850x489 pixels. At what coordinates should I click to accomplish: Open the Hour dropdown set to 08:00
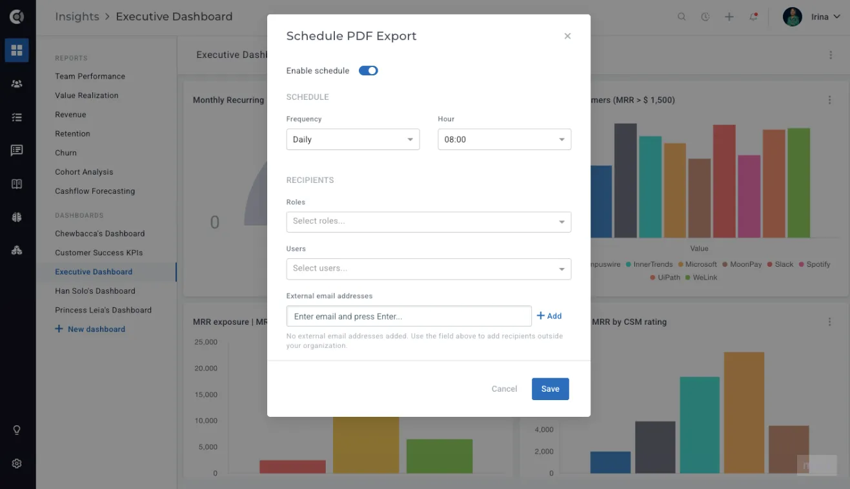click(505, 139)
